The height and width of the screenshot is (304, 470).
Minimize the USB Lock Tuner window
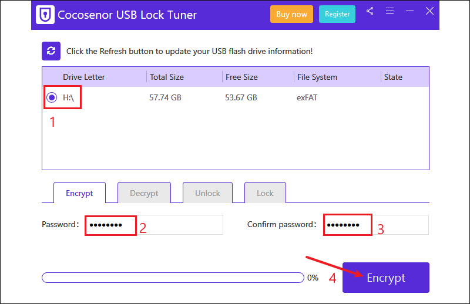point(409,11)
